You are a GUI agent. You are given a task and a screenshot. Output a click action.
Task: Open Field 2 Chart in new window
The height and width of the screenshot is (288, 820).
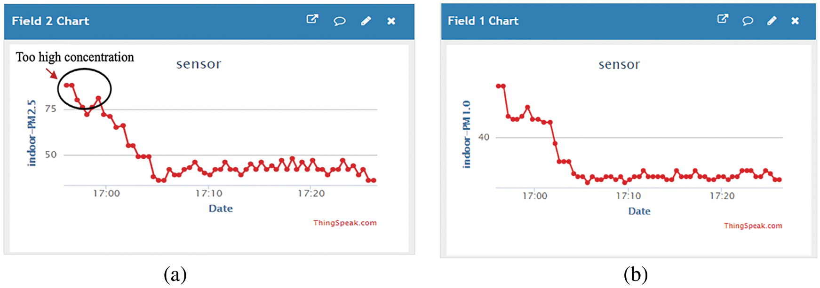click(x=312, y=19)
